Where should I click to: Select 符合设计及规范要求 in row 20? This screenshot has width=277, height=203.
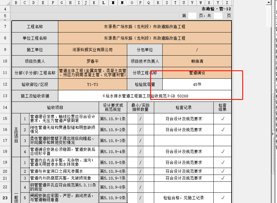184,171
